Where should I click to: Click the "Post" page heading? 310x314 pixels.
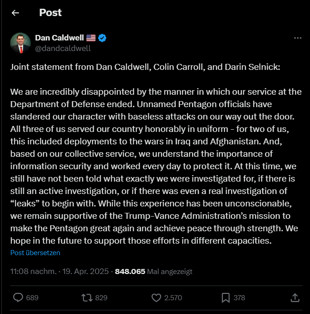pyautogui.click(x=51, y=13)
